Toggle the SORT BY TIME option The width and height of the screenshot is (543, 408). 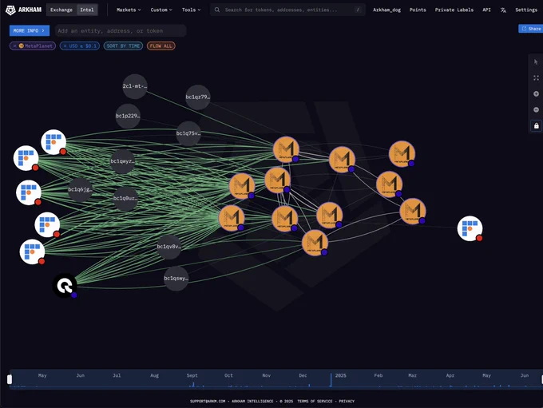(123, 46)
